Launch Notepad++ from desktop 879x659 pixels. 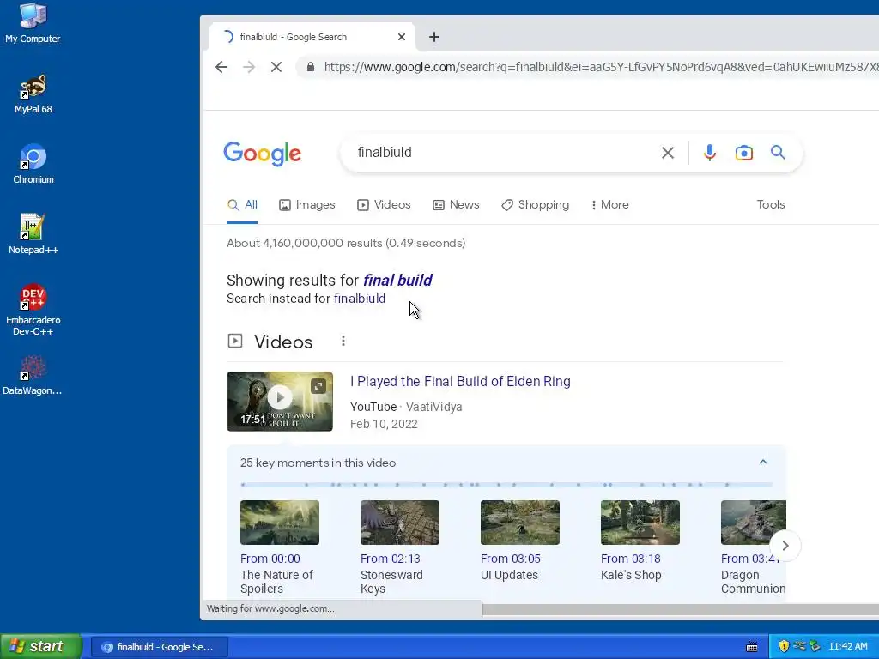(33, 234)
